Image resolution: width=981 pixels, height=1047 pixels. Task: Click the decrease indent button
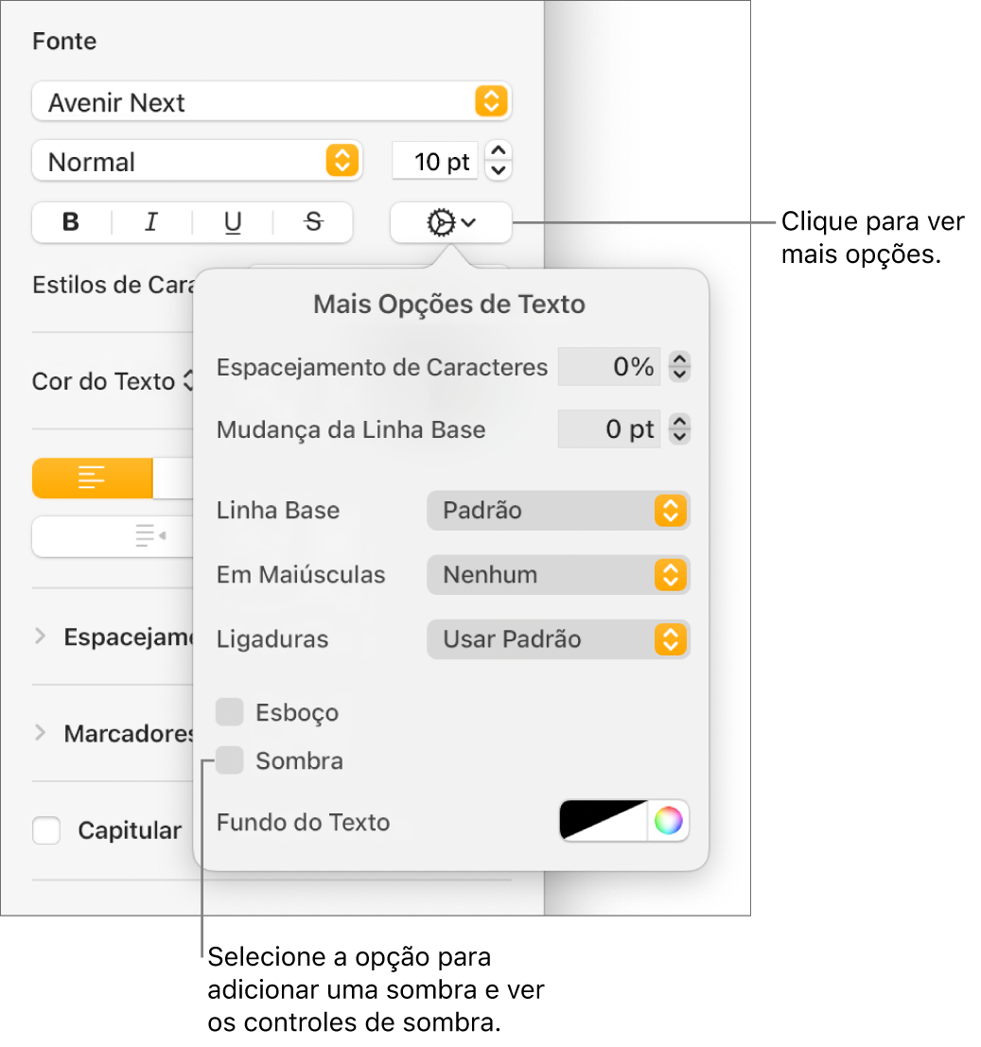point(149,537)
